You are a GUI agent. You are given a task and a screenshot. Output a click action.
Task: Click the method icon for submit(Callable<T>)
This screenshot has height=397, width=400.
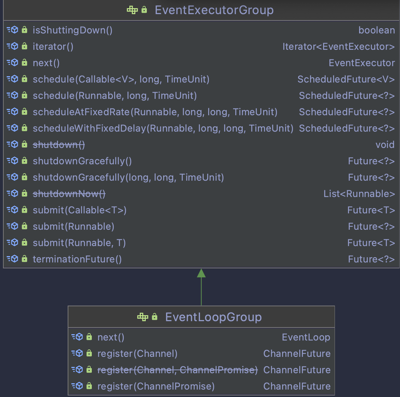[13, 210]
